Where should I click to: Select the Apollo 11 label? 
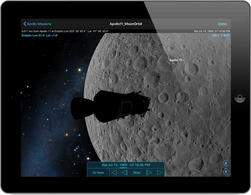pos(176,60)
